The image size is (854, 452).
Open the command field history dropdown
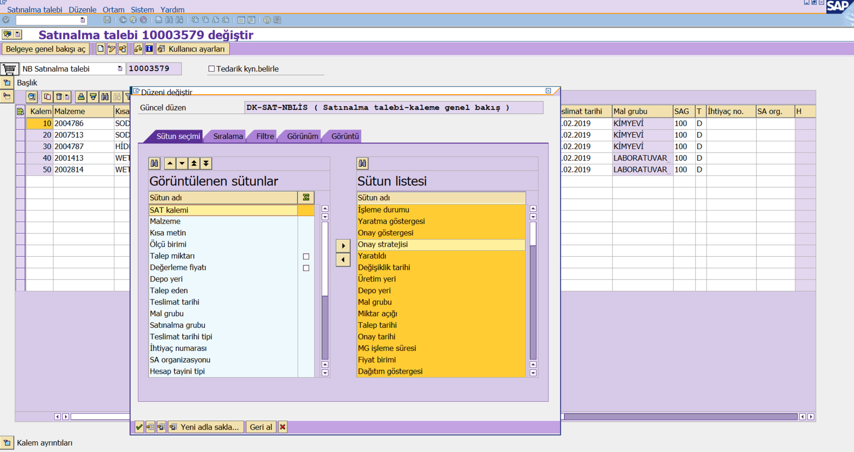(x=83, y=20)
